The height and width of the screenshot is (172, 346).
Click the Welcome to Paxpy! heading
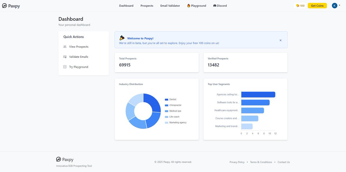[x=140, y=38]
